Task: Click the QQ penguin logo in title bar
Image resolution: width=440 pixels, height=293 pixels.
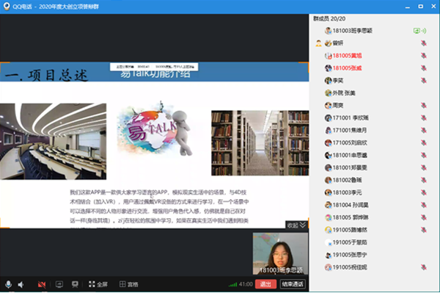Action: pos(6,6)
